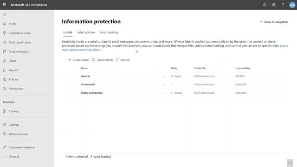This screenshot has width=297, height=167.
Task: Click the Publish labels icon
Action: tap(94, 60)
